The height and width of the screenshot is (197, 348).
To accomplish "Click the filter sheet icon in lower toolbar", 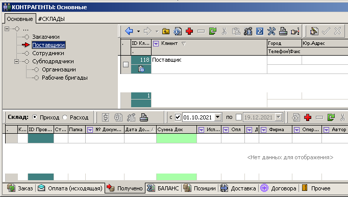I will pyautogui.click(x=131, y=117).
